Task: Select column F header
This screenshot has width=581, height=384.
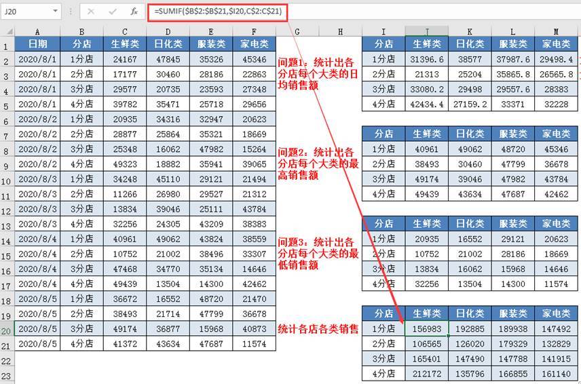Action: click(x=254, y=32)
